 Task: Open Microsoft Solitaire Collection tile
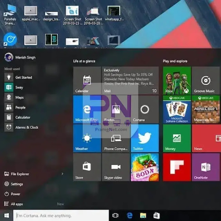coord(177,109)
